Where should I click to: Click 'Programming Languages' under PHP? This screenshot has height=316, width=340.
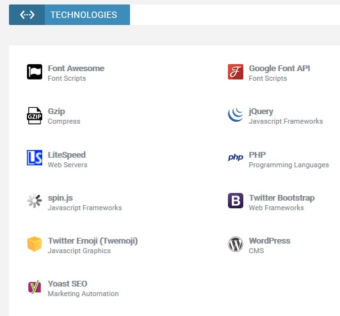pos(289,165)
